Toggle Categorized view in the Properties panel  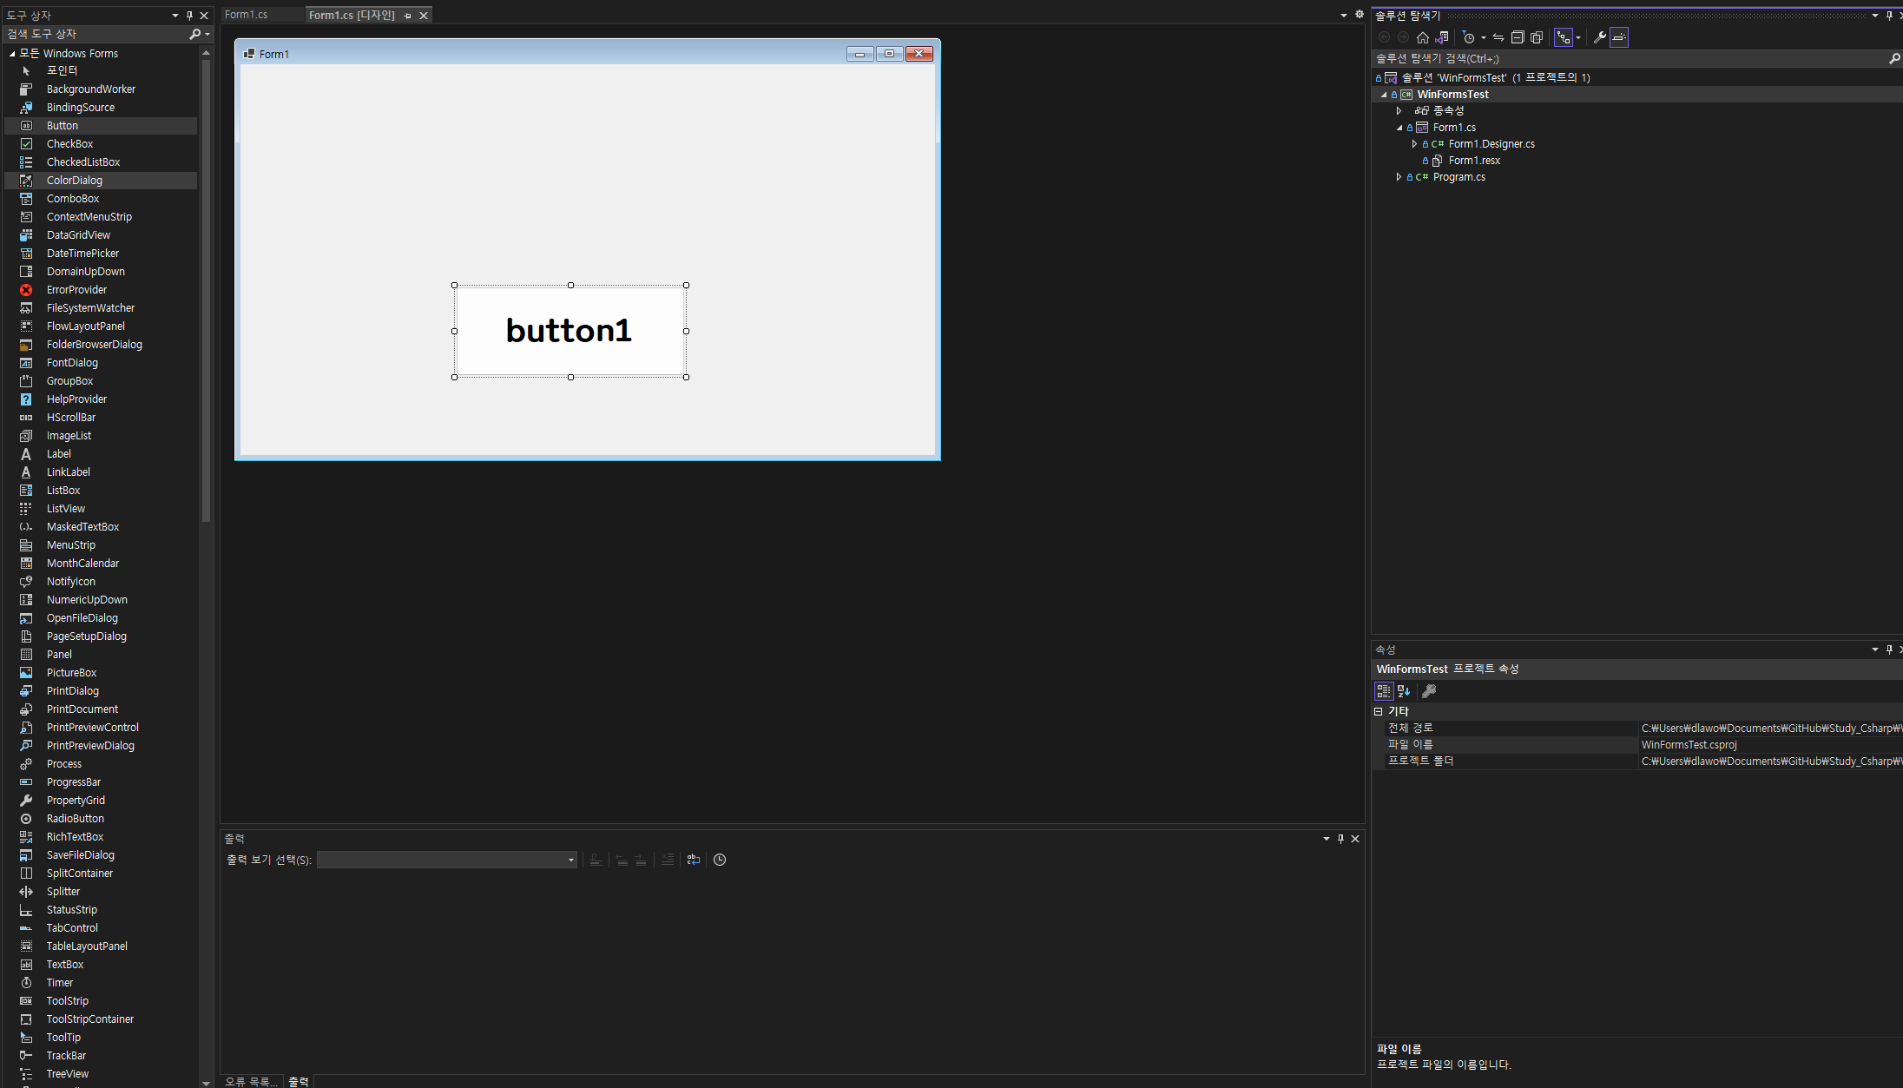(x=1384, y=691)
